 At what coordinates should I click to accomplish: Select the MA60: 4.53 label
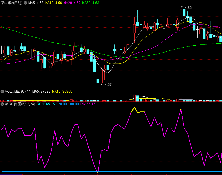coord(91,3)
